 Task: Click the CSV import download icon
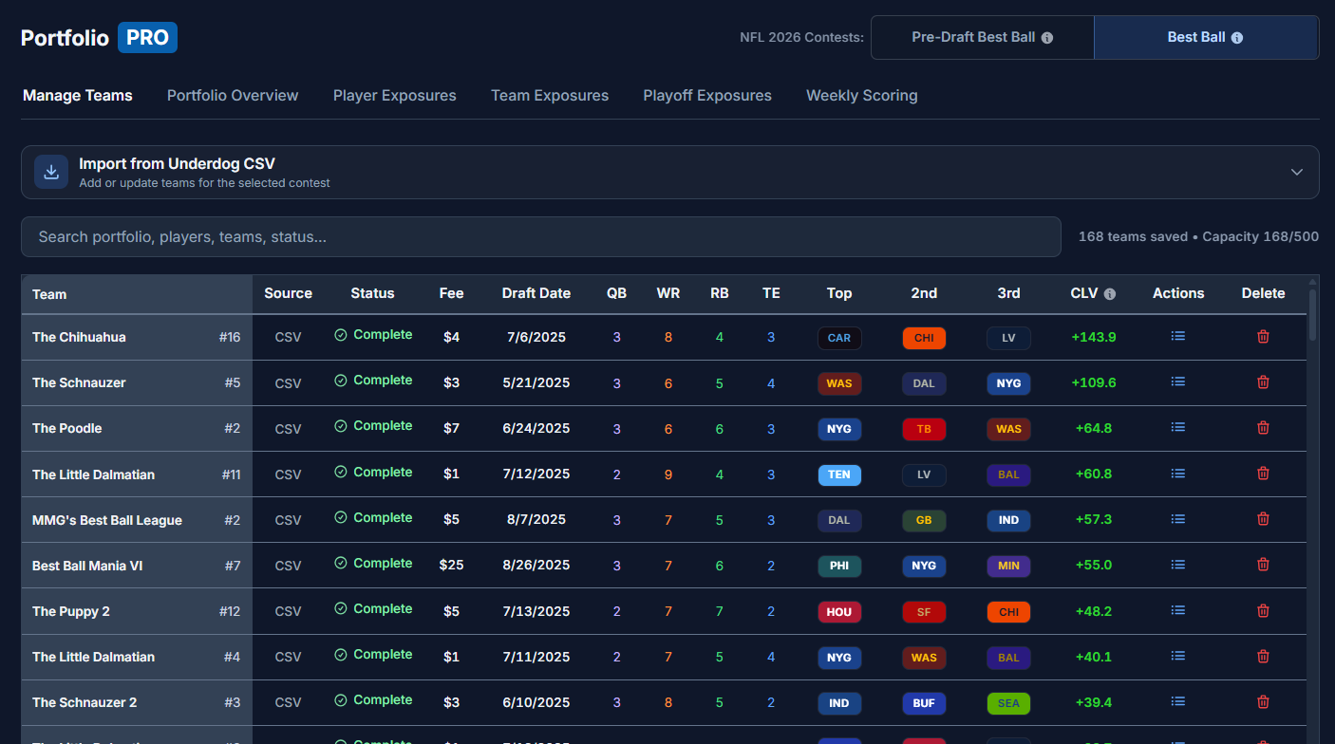point(50,172)
